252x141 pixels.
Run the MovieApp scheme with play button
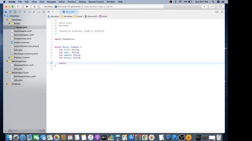tap(27, 7)
